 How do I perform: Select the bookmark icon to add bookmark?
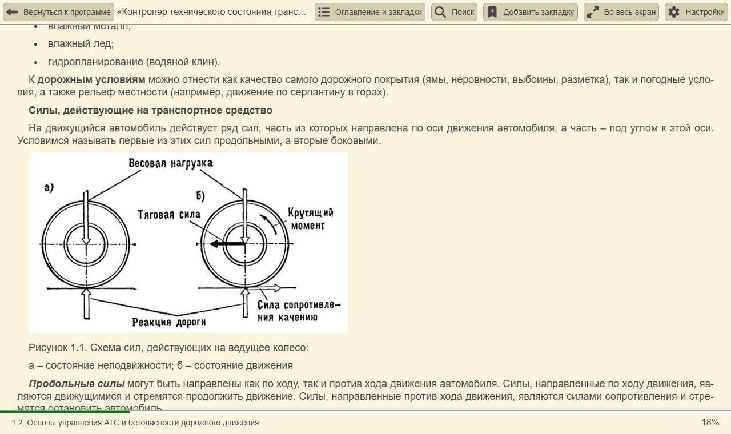[x=491, y=11]
